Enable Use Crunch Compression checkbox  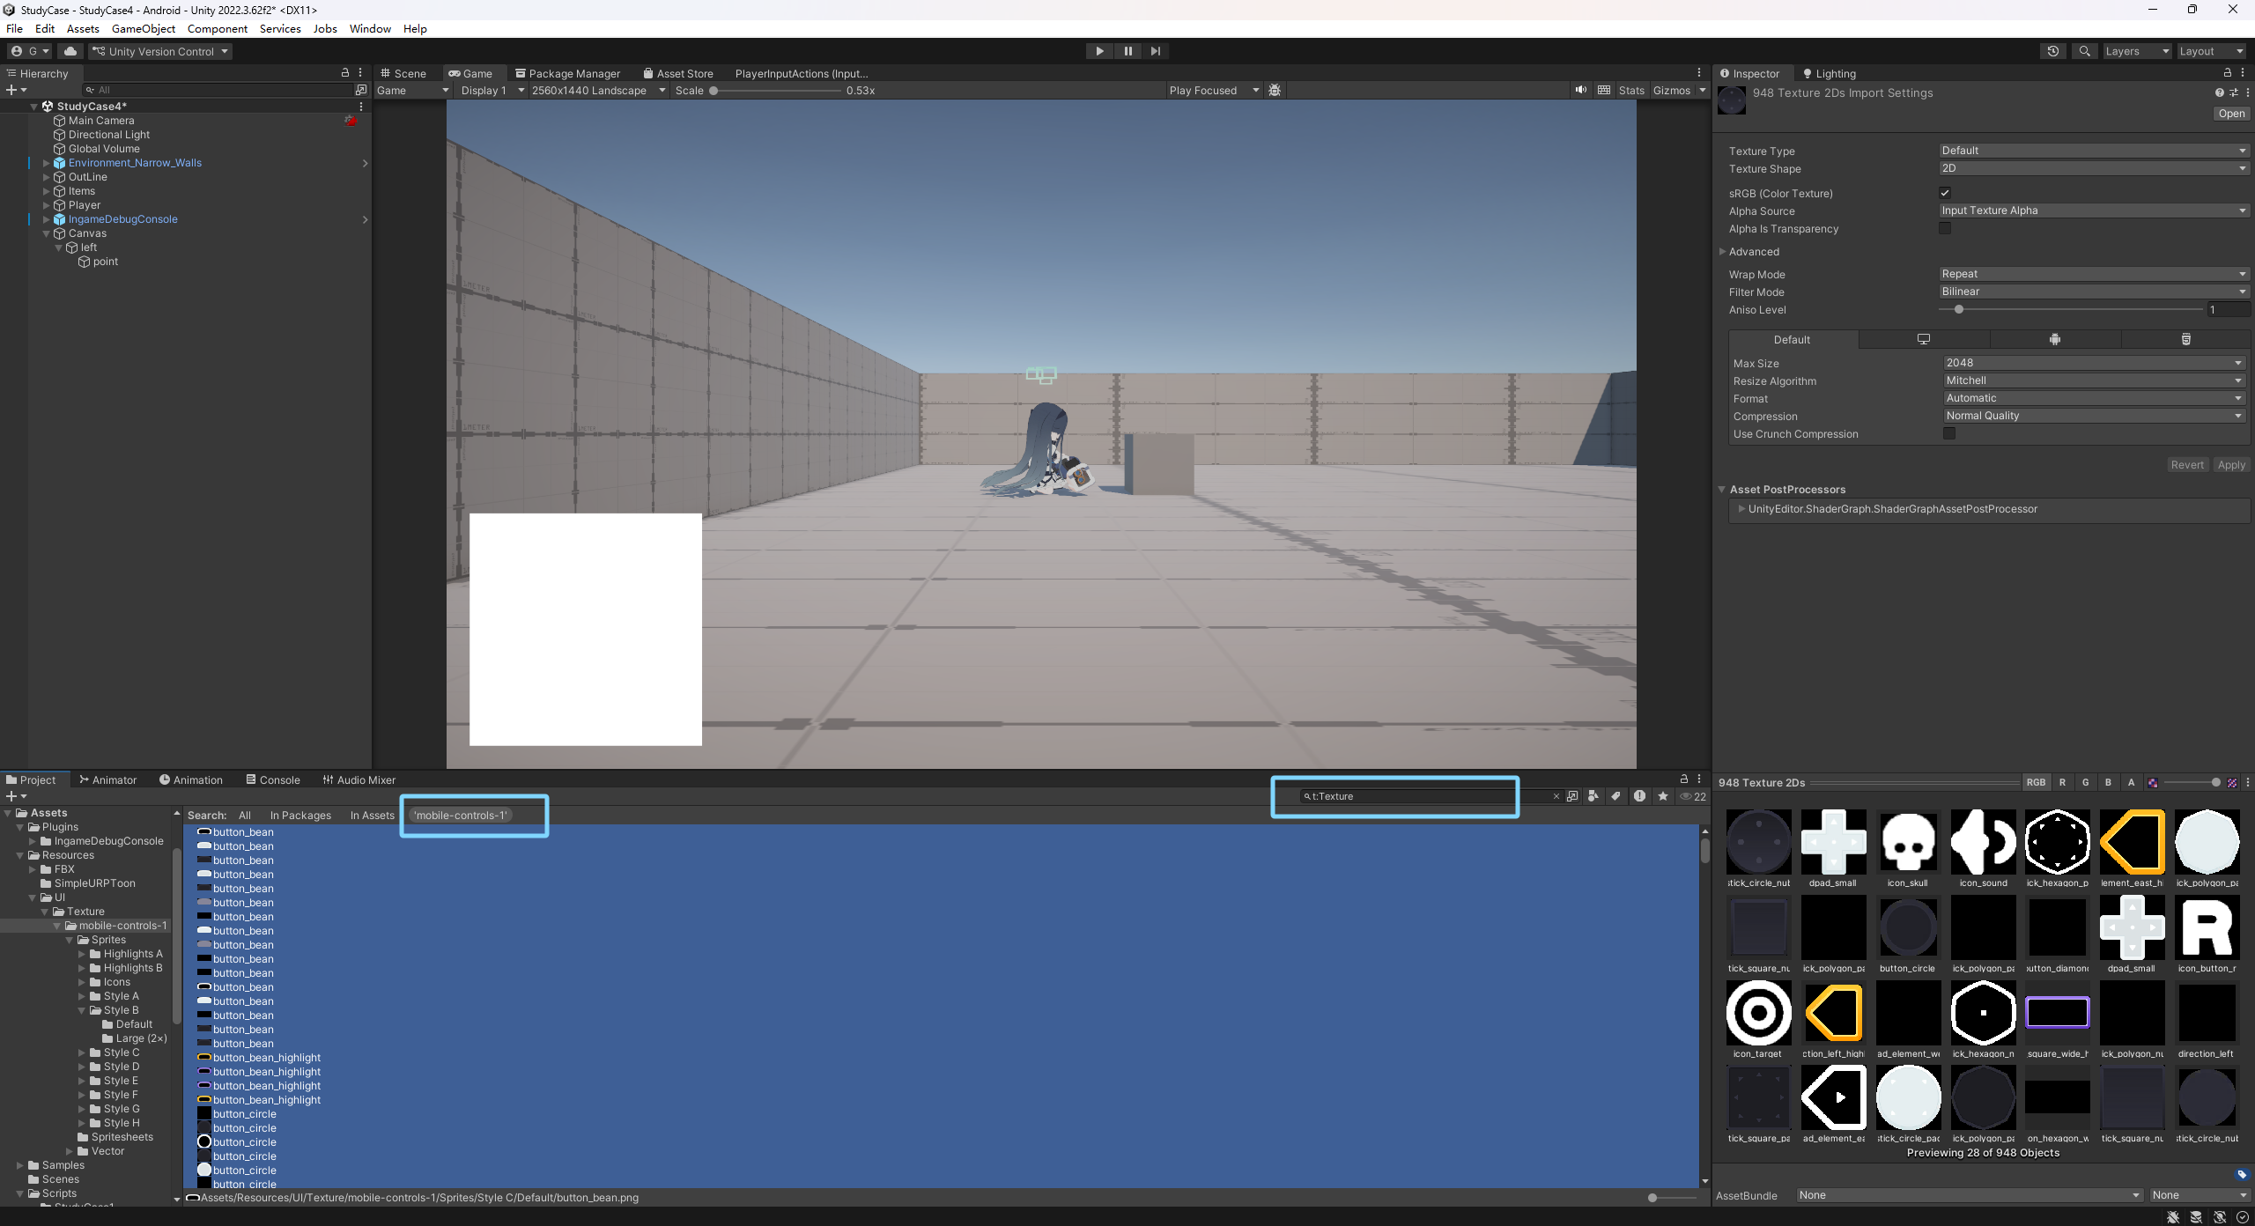[1949, 433]
